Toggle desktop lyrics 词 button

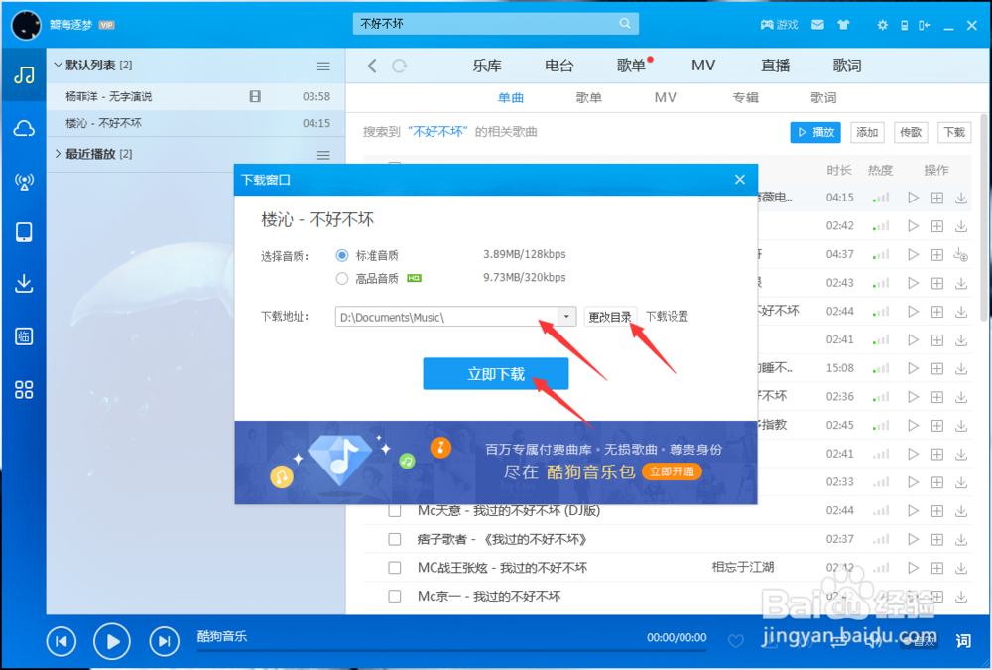[963, 641]
